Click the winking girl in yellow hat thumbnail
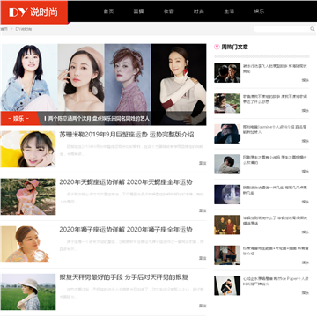 coord(28,149)
